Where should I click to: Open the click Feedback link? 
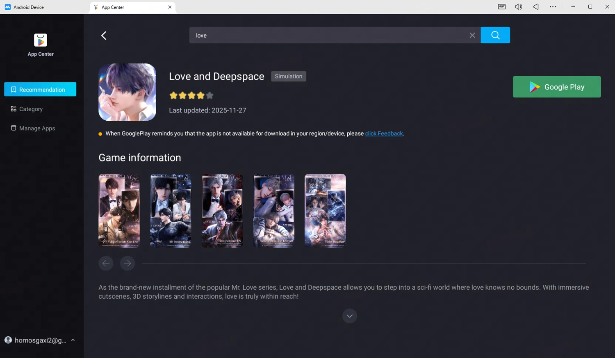[x=383, y=133]
